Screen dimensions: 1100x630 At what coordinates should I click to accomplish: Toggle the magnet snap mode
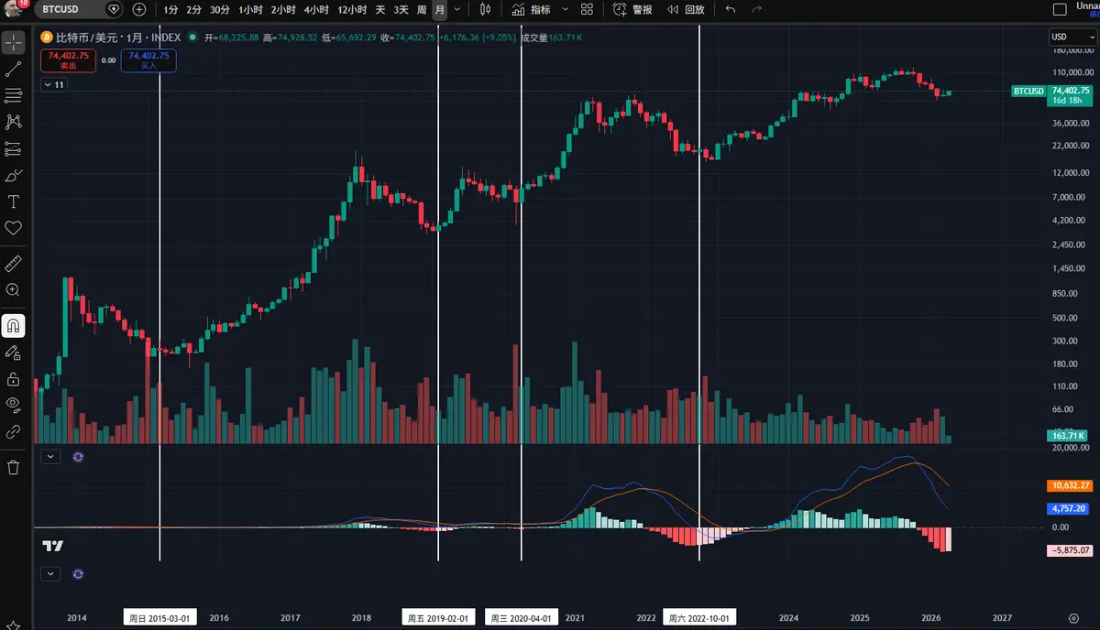tap(14, 325)
